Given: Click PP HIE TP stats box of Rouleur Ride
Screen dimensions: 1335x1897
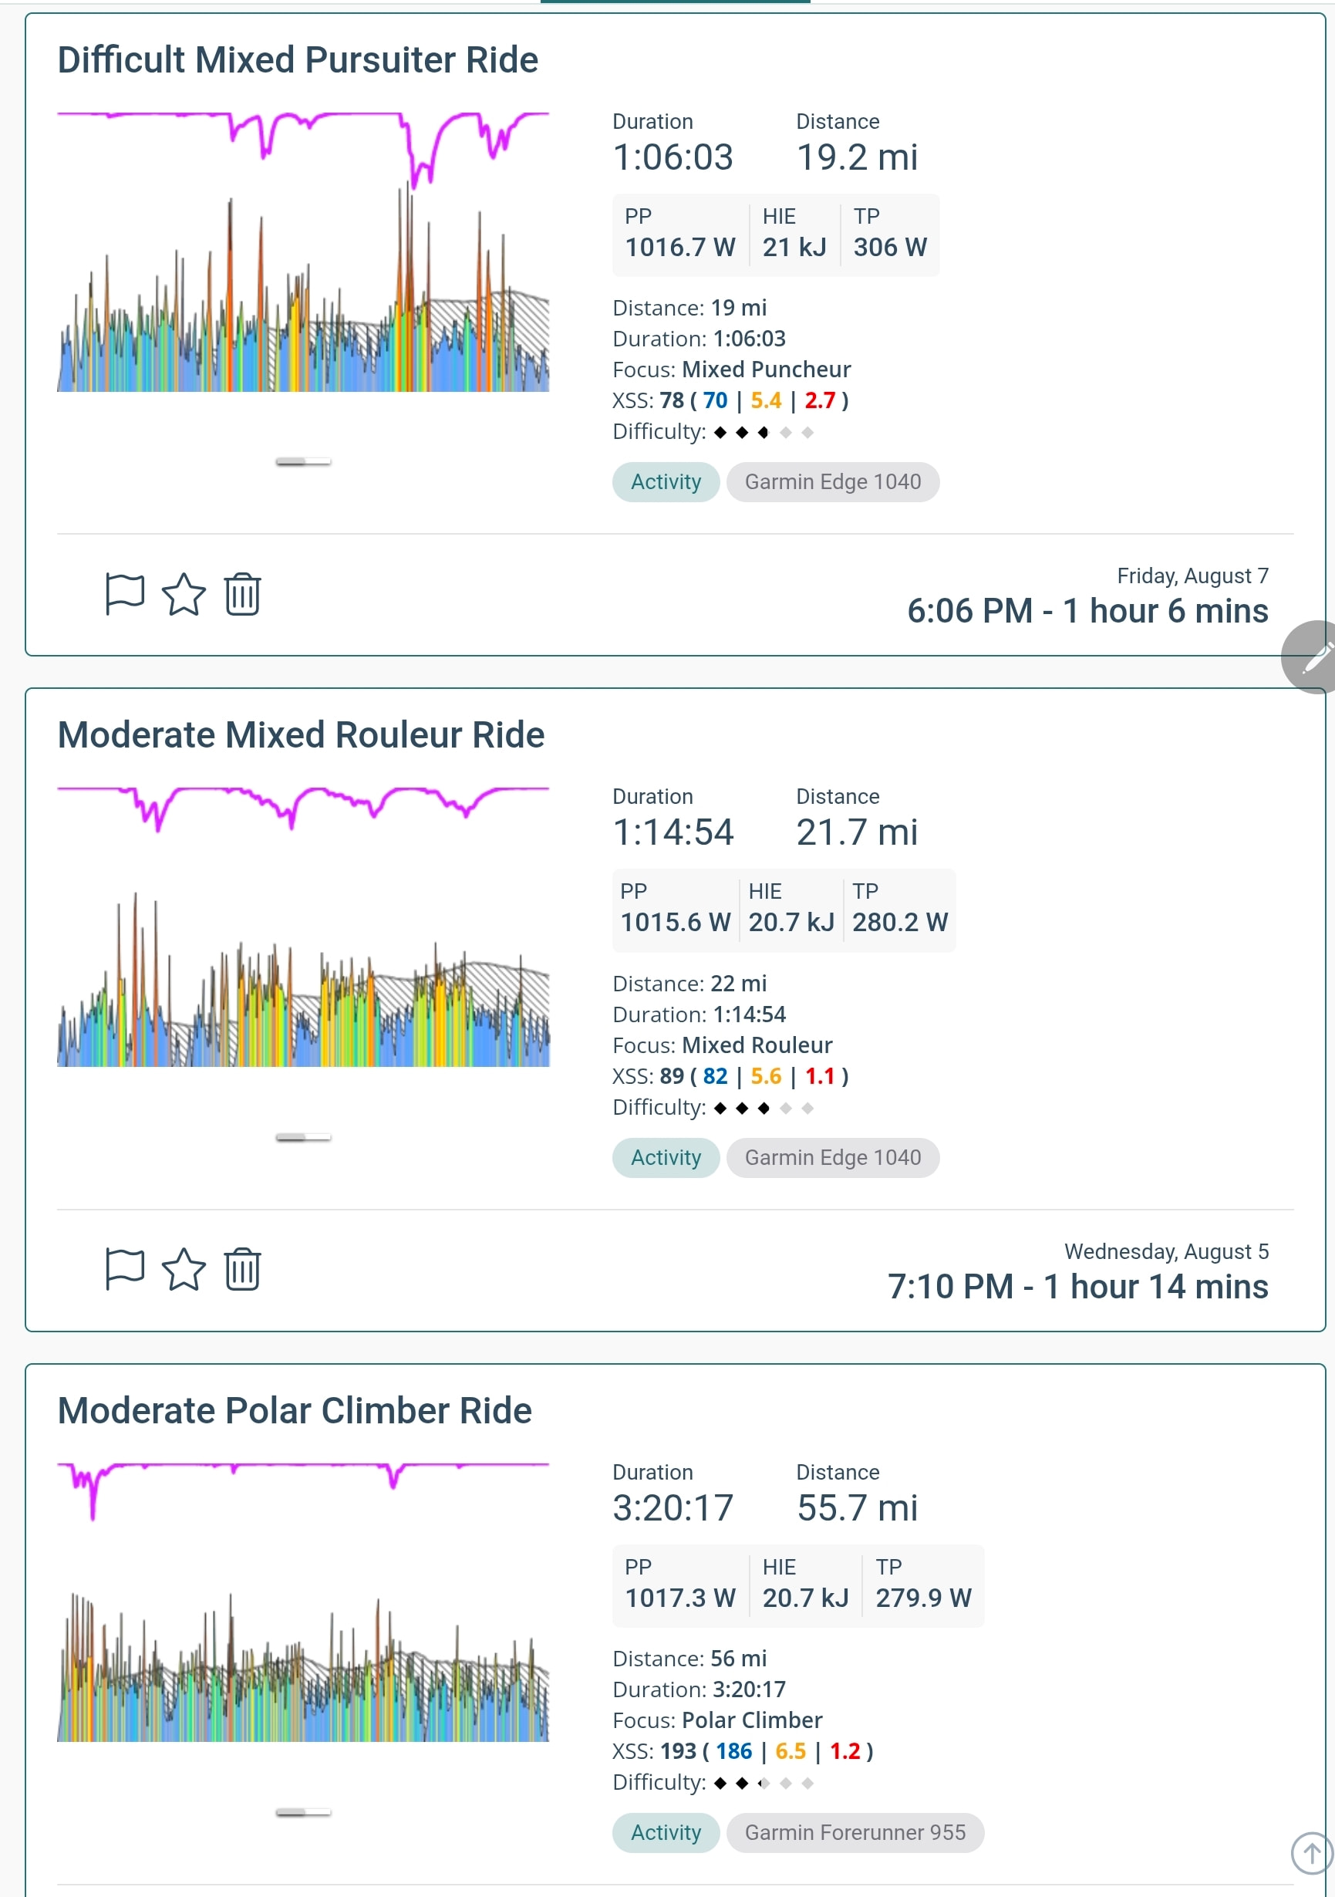Looking at the screenshot, I should 784,910.
